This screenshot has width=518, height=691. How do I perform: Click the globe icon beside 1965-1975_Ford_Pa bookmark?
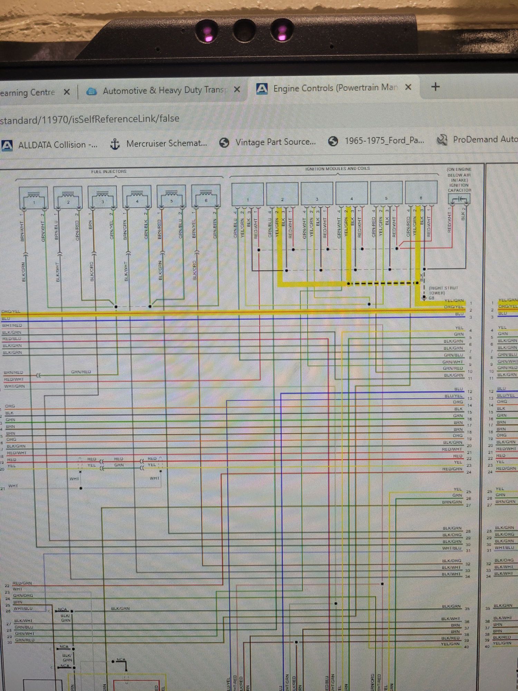(333, 141)
